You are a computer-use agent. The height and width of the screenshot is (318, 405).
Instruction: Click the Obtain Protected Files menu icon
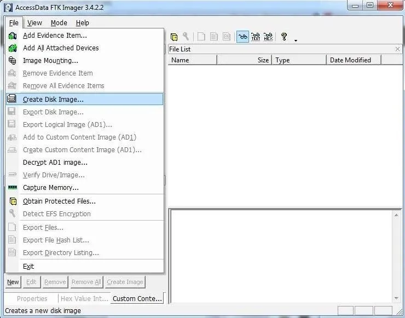13,201
